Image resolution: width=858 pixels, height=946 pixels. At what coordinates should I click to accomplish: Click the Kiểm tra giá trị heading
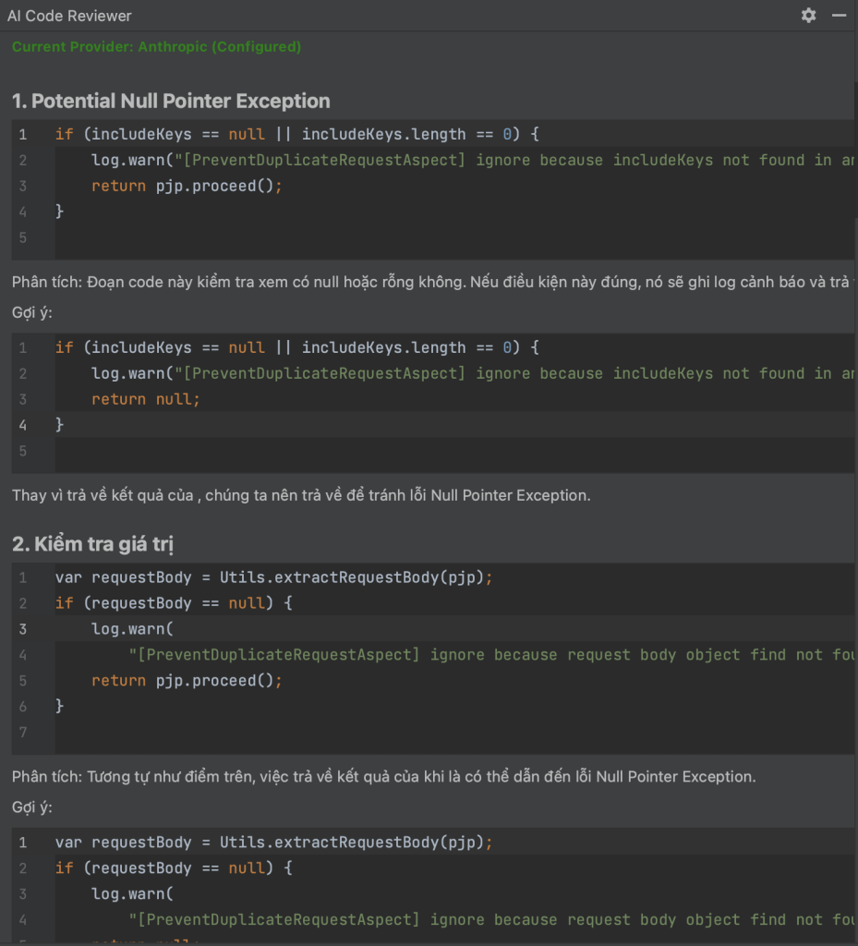tap(93, 544)
